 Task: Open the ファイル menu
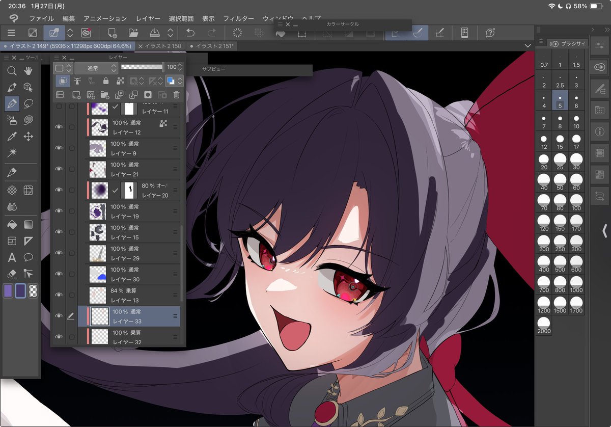click(x=42, y=18)
